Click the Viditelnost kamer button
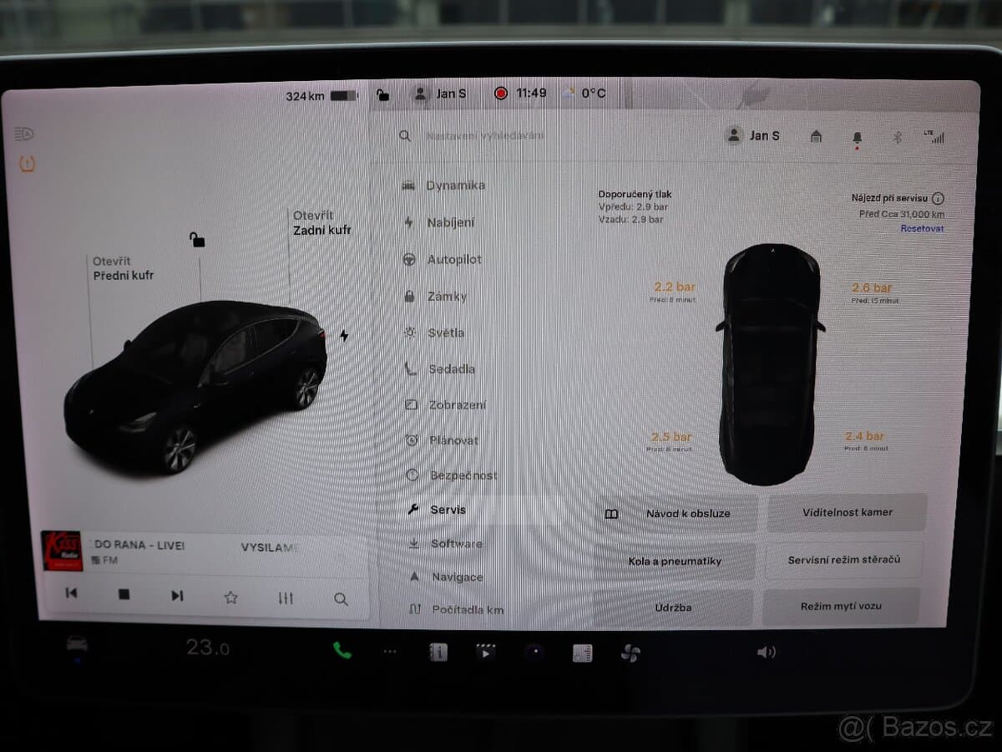 (847, 512)
